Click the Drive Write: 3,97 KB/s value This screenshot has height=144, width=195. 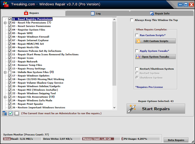click(x=58, y=139)
